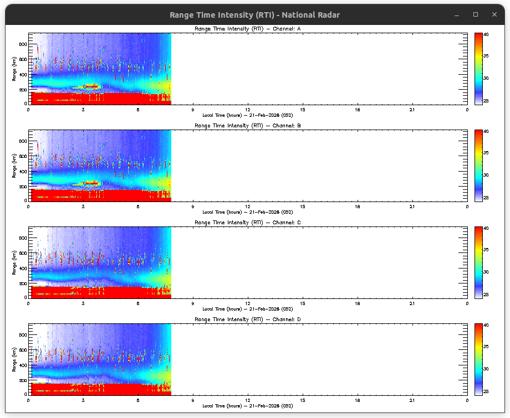Click the yellow-red echo patch in Channel B
510x418 pixels.
click(90, 183)
